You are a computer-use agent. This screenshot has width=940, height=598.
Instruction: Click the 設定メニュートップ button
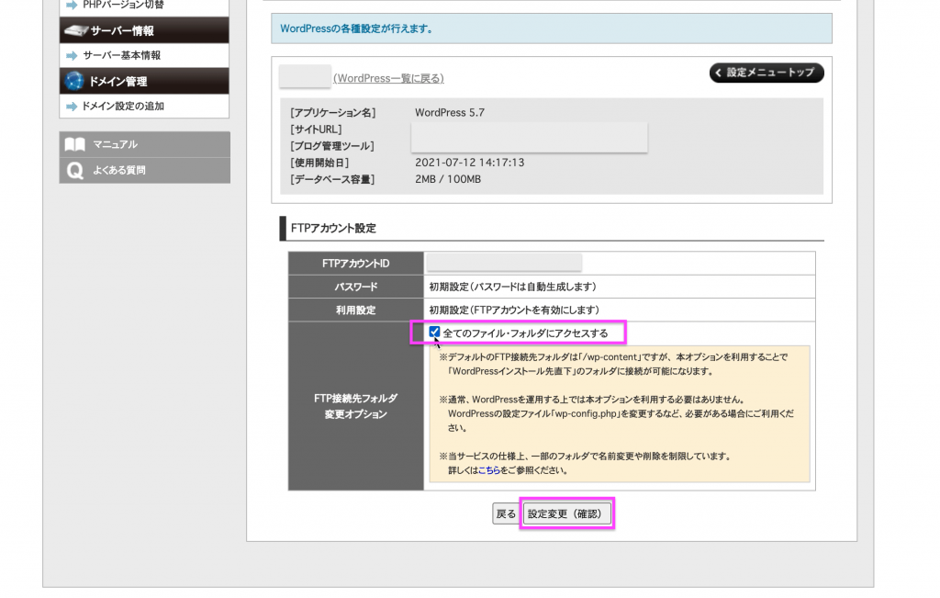766,73
